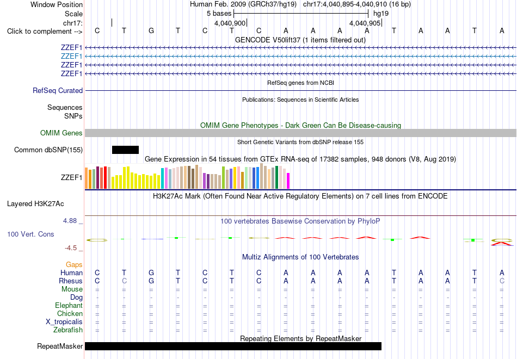Click the G base in the complement row
This screenshot has width=517, height=359.
[x=151, y=30]
